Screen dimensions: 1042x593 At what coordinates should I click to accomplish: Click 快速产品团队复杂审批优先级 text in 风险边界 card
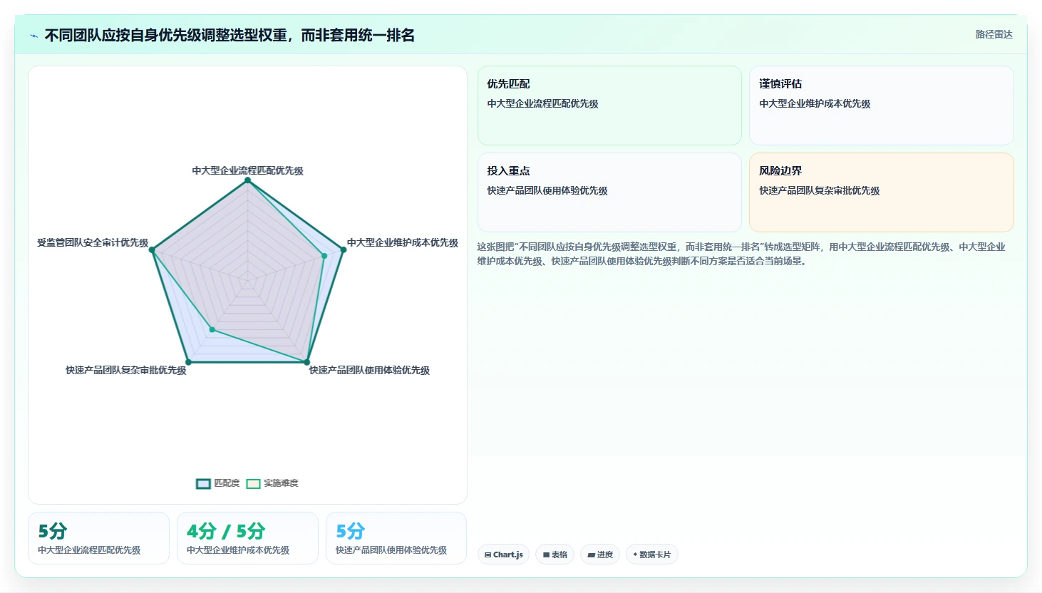coord(820,190)
